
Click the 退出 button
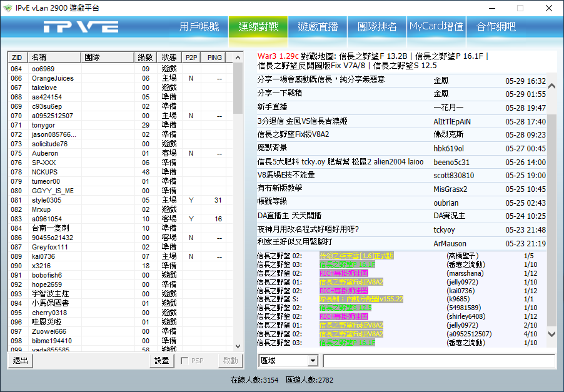tap(21, 361)
